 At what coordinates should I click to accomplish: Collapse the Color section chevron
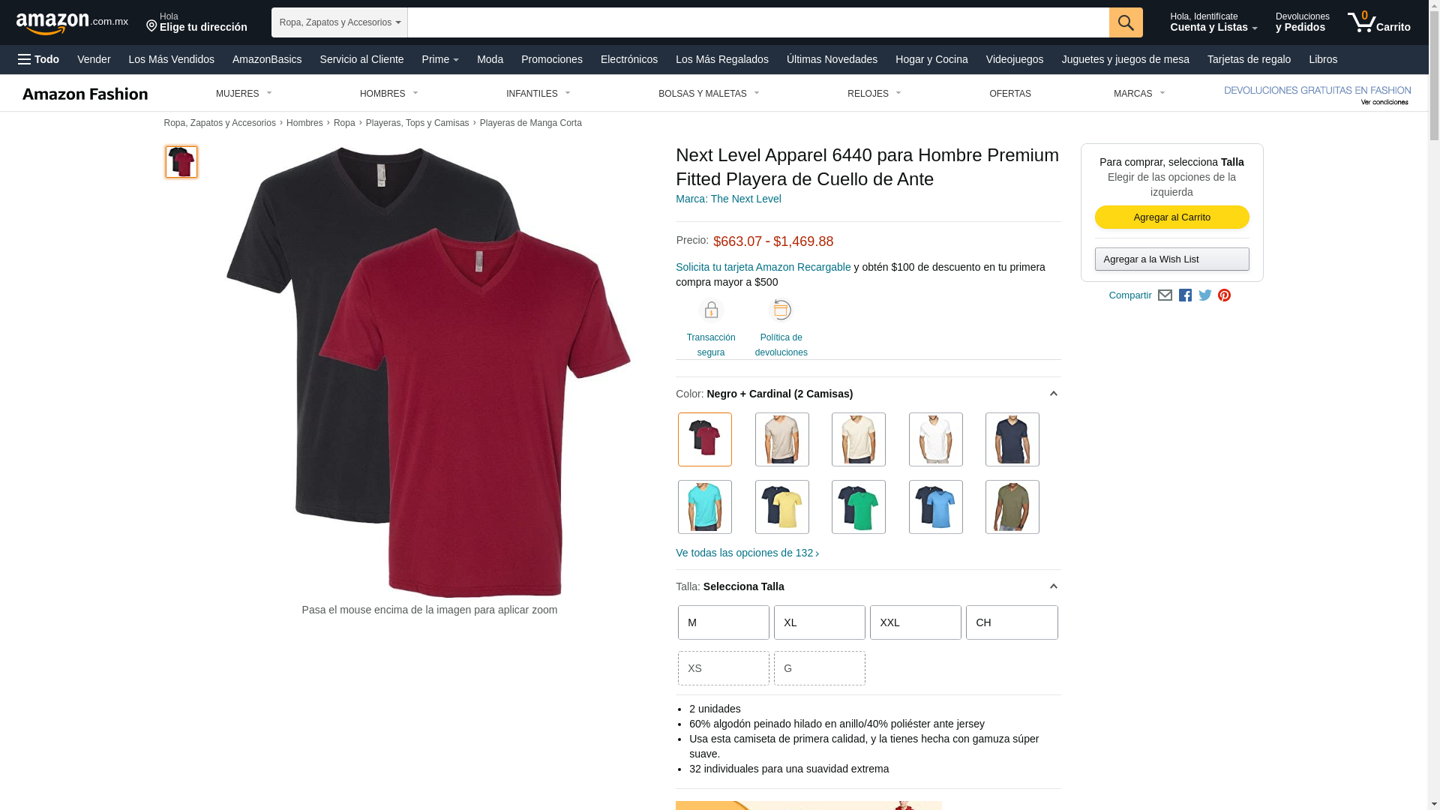(x=1053, y=394)
